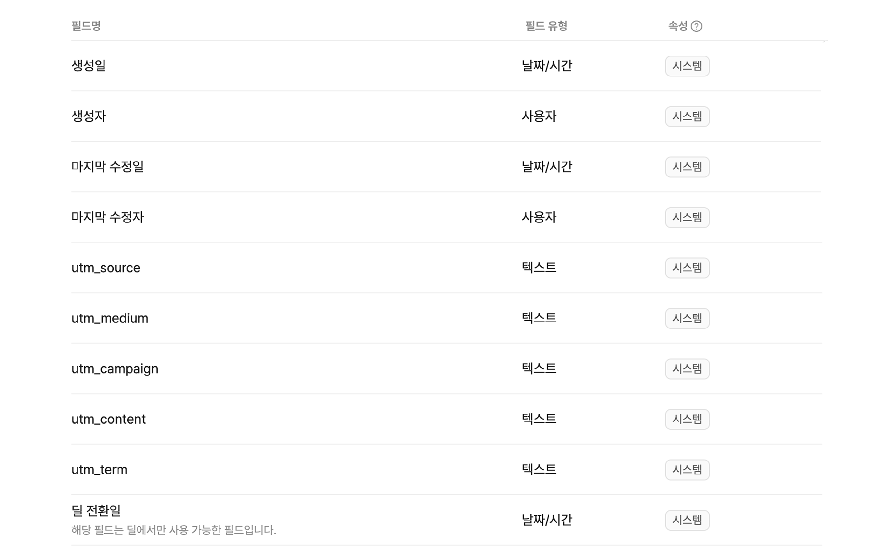Select the utm_term field name
The width and height of the screenshot is (889, 557).
99,470
